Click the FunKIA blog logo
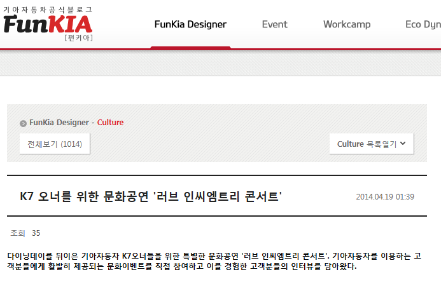This screenshot has height=291, width=441. click(x=48, y=24)
